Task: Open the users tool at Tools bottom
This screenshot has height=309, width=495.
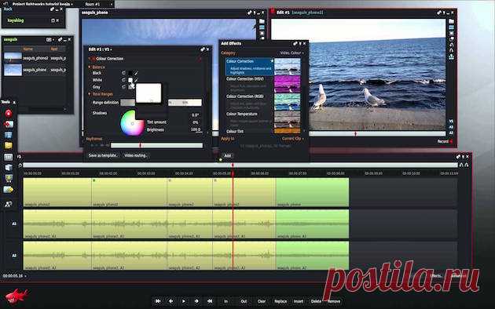Action: (x=9, y=204)
